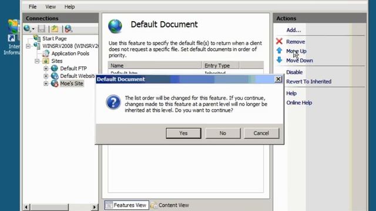376x211 pixels.
Task: Sort by the Entry Type column header
Action: 220,66
